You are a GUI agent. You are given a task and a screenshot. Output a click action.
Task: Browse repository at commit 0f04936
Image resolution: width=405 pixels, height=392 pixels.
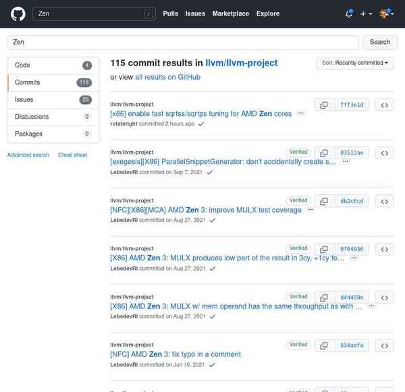coord(384,250)
